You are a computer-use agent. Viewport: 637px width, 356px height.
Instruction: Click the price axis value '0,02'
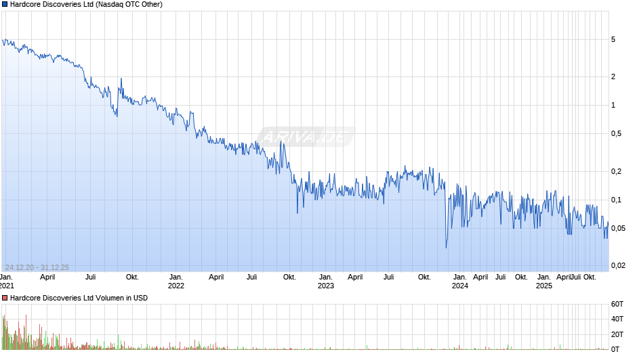[x=618, y=265]
